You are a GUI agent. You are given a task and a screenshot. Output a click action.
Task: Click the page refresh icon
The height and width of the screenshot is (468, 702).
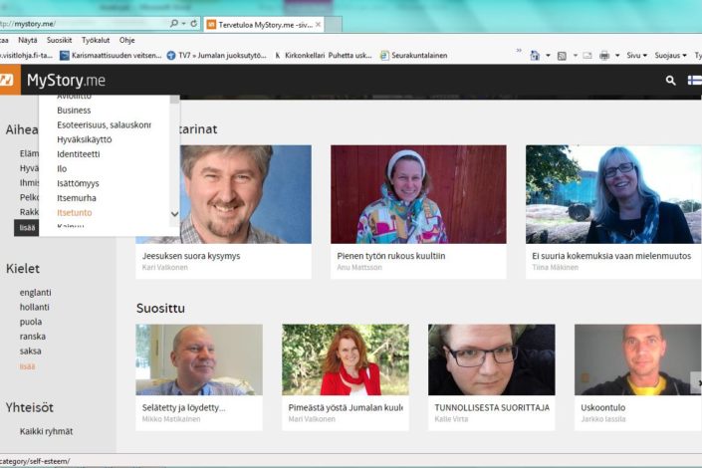point(194,23)
